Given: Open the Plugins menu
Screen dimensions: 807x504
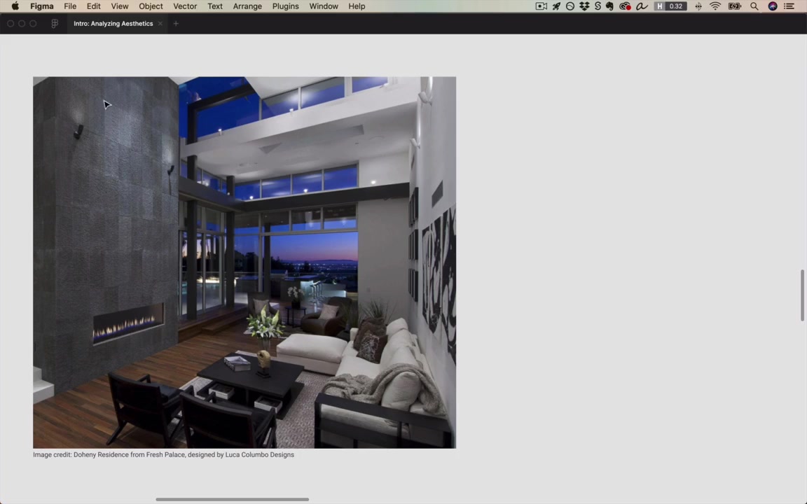Looking at the screenshot, I should pos(286,6).
